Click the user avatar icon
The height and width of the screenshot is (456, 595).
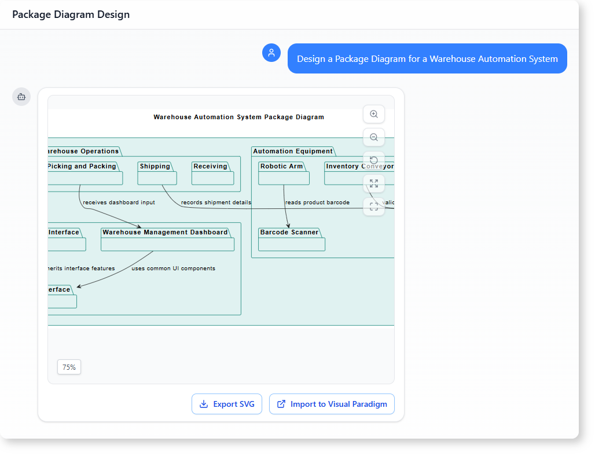(x=271, y=53)
